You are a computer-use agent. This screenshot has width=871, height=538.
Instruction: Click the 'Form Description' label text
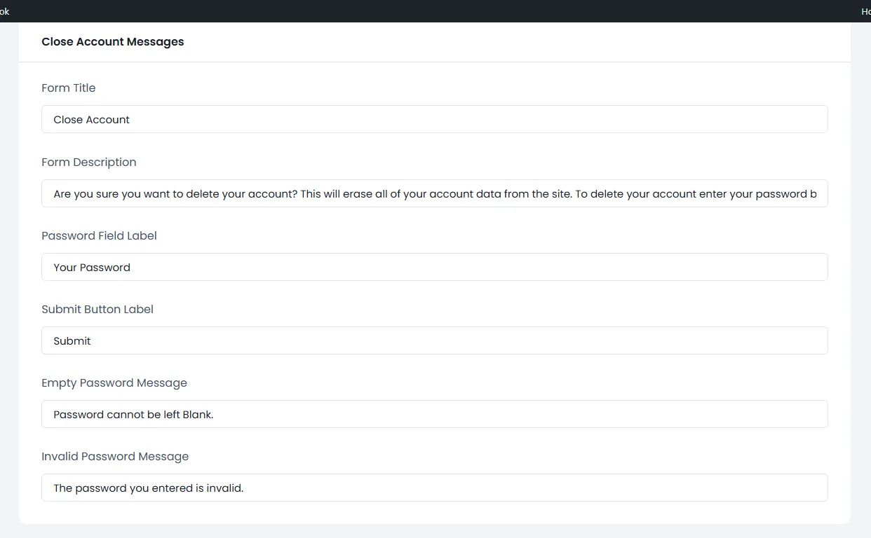[88, 163]
